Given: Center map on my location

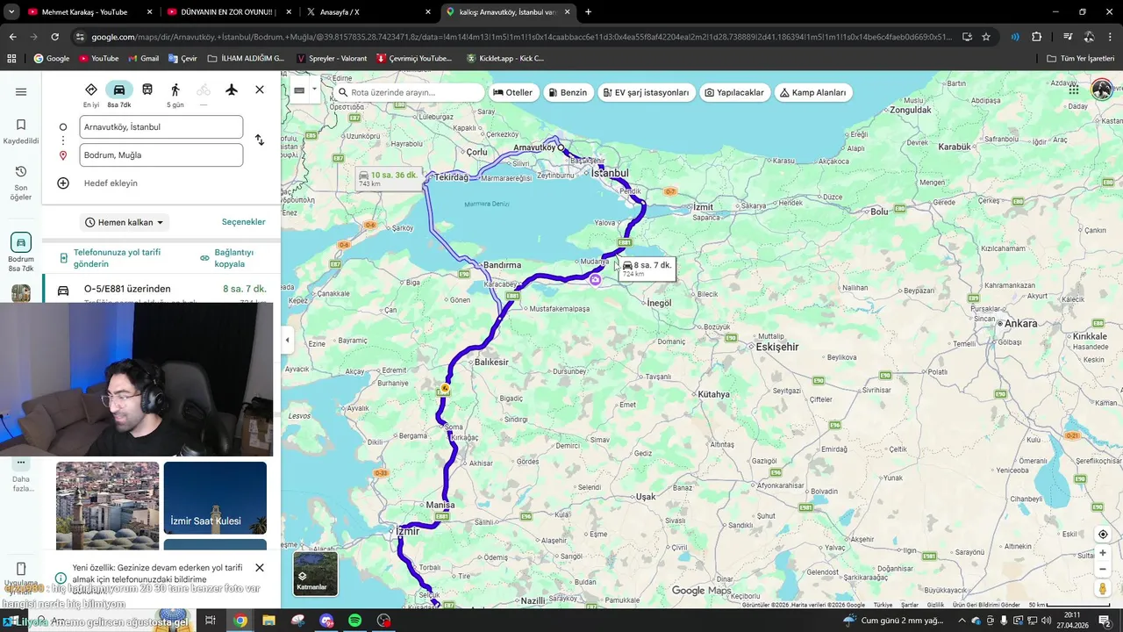Looking at the screenshot, I should coord(1103,535).
